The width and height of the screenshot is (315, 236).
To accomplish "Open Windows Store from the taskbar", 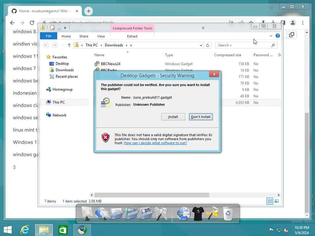I will pos(63,230).
